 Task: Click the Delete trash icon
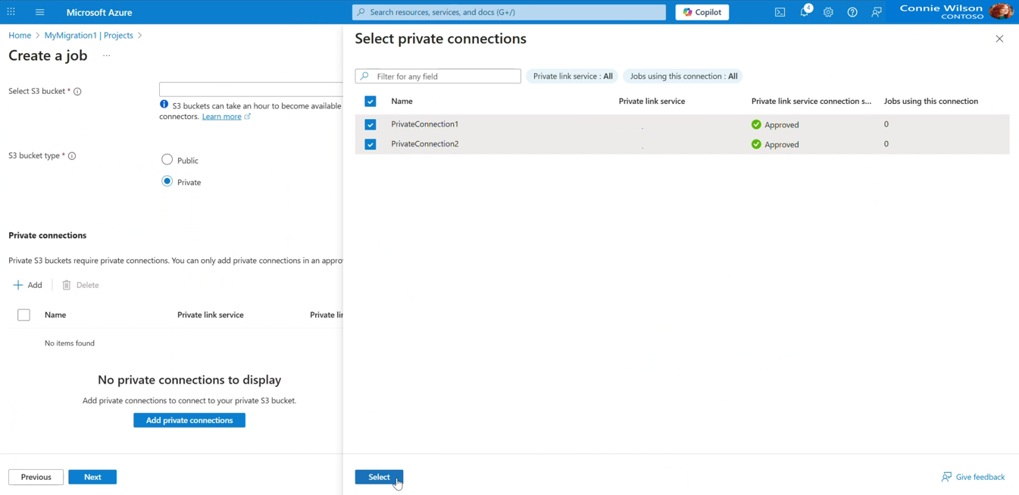(67, 285)
